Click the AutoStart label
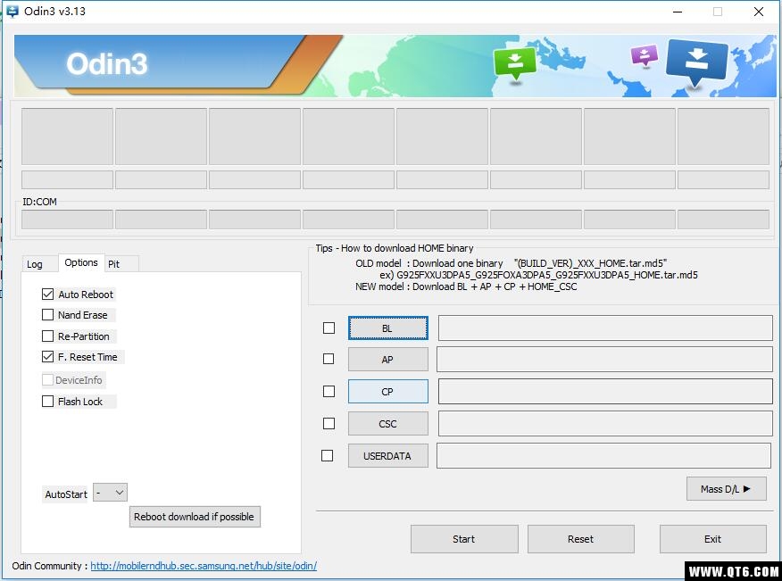Screen dimensions: 782x581 66,494
